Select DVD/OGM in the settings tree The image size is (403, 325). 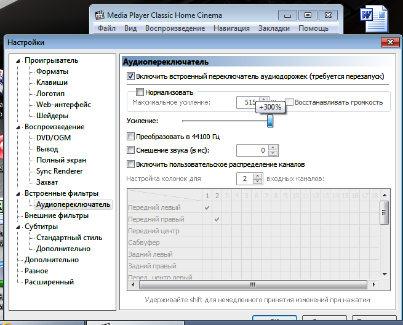(x=54, y=137)
